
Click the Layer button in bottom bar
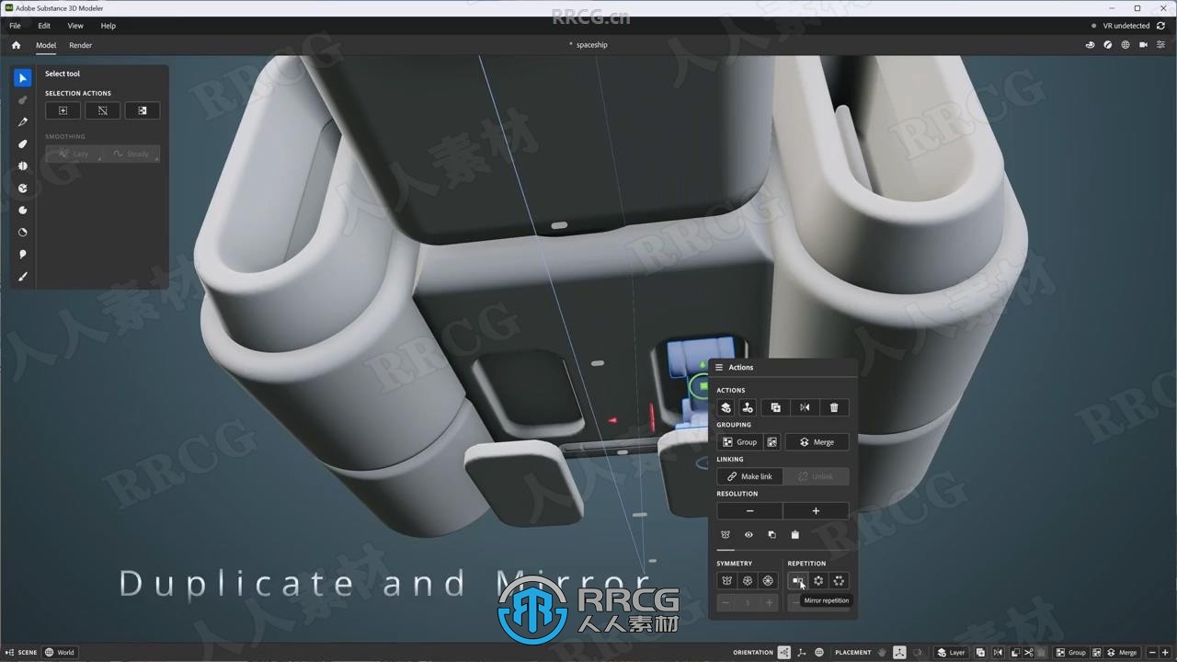click(x=952, y=653)
